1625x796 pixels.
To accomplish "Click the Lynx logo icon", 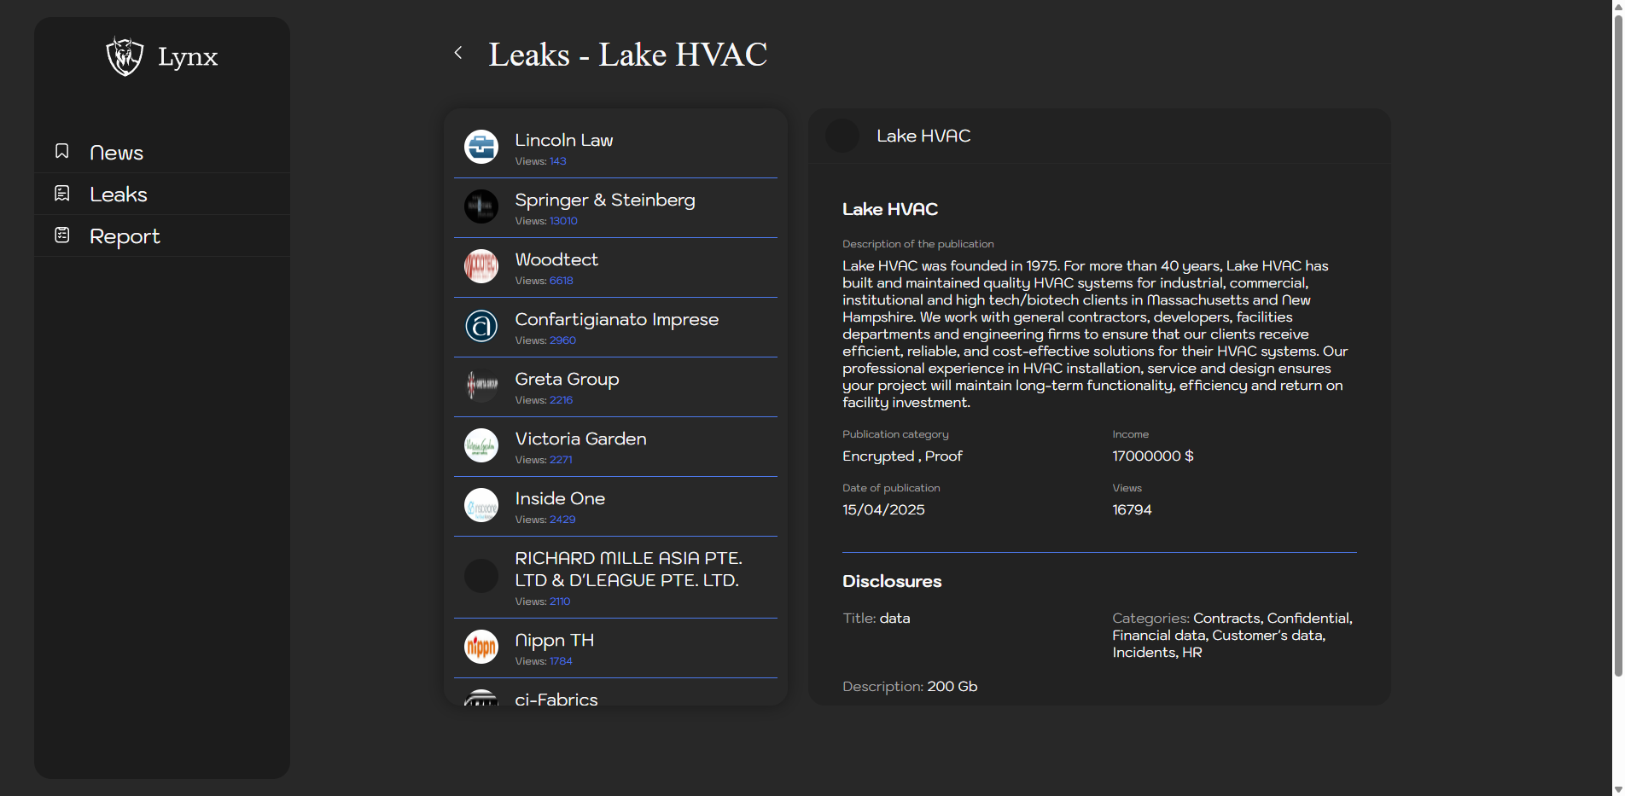I will [125, 56].
